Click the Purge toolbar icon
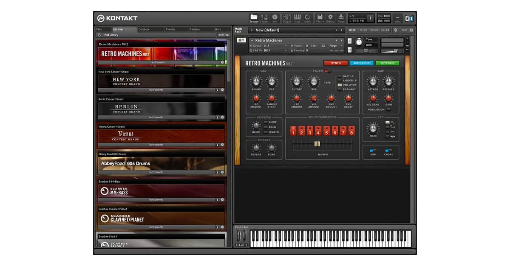The height and width of the screenshot is (266, 510). (341, 17)
